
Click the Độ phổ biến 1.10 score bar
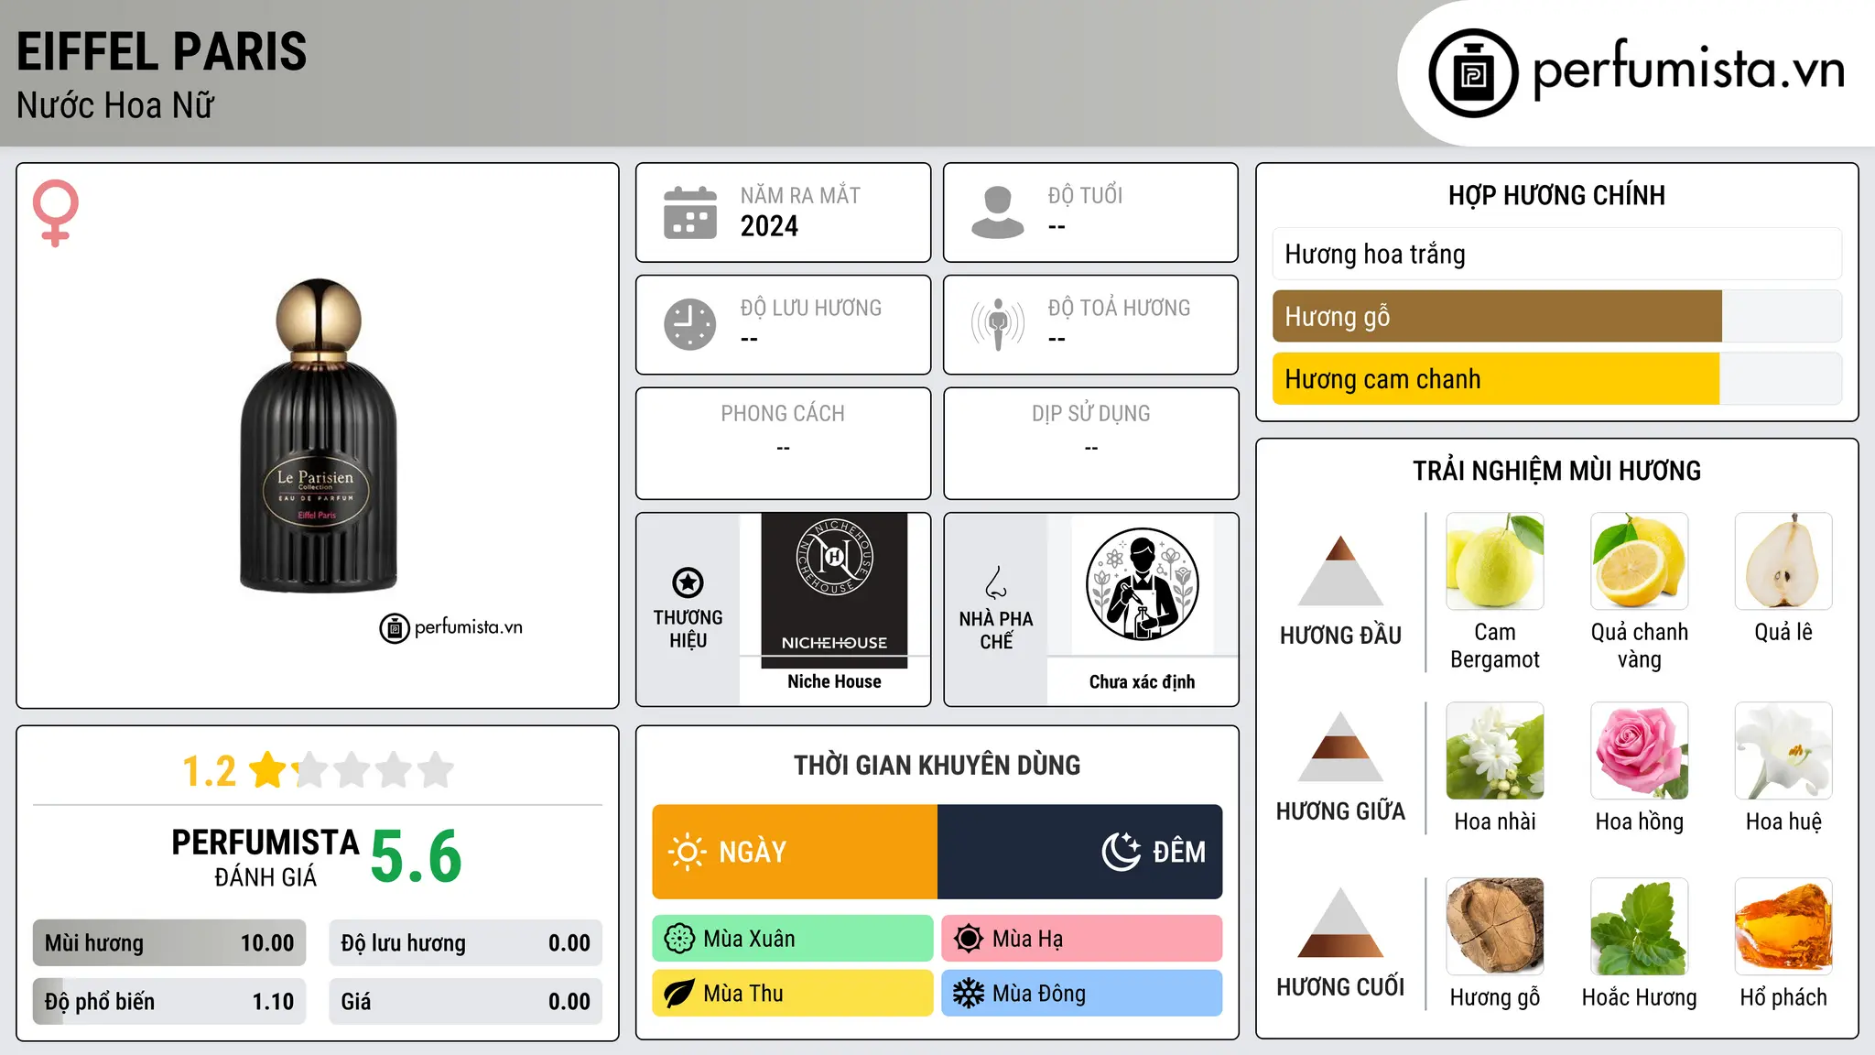(x=169, y=1002)
